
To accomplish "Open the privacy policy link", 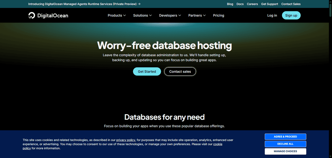I will (x=125, y=140).
